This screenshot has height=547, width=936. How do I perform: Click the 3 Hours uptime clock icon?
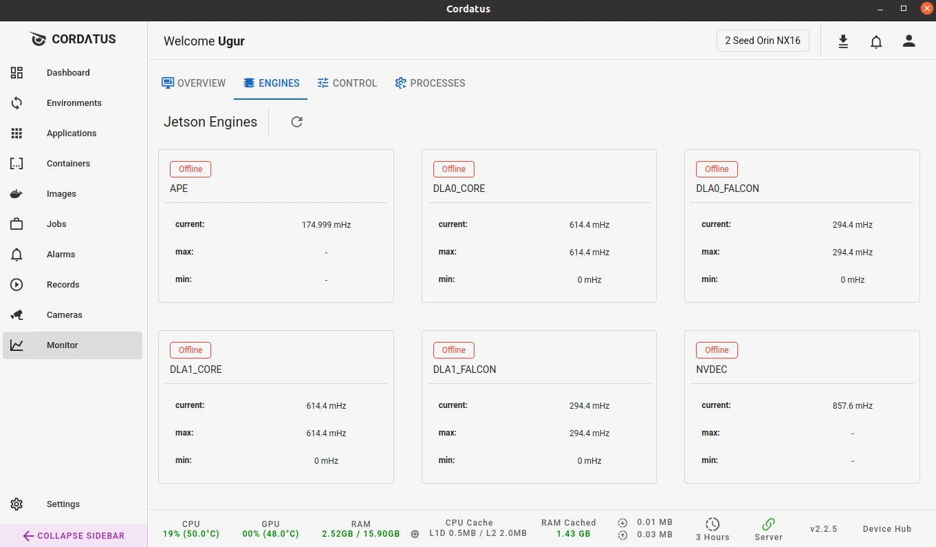tap(712, 524)
